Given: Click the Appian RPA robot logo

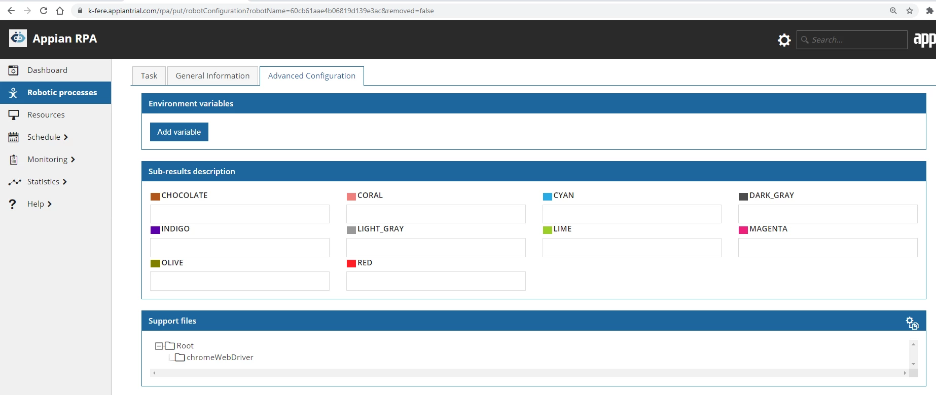Looking at the screenshot, I should [x=18, y=38].
